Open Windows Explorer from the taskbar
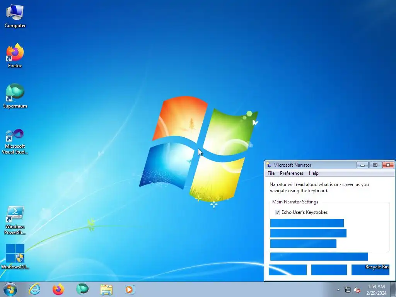The height and width of the screenshot is (297, 396). [x=106, y=290]
